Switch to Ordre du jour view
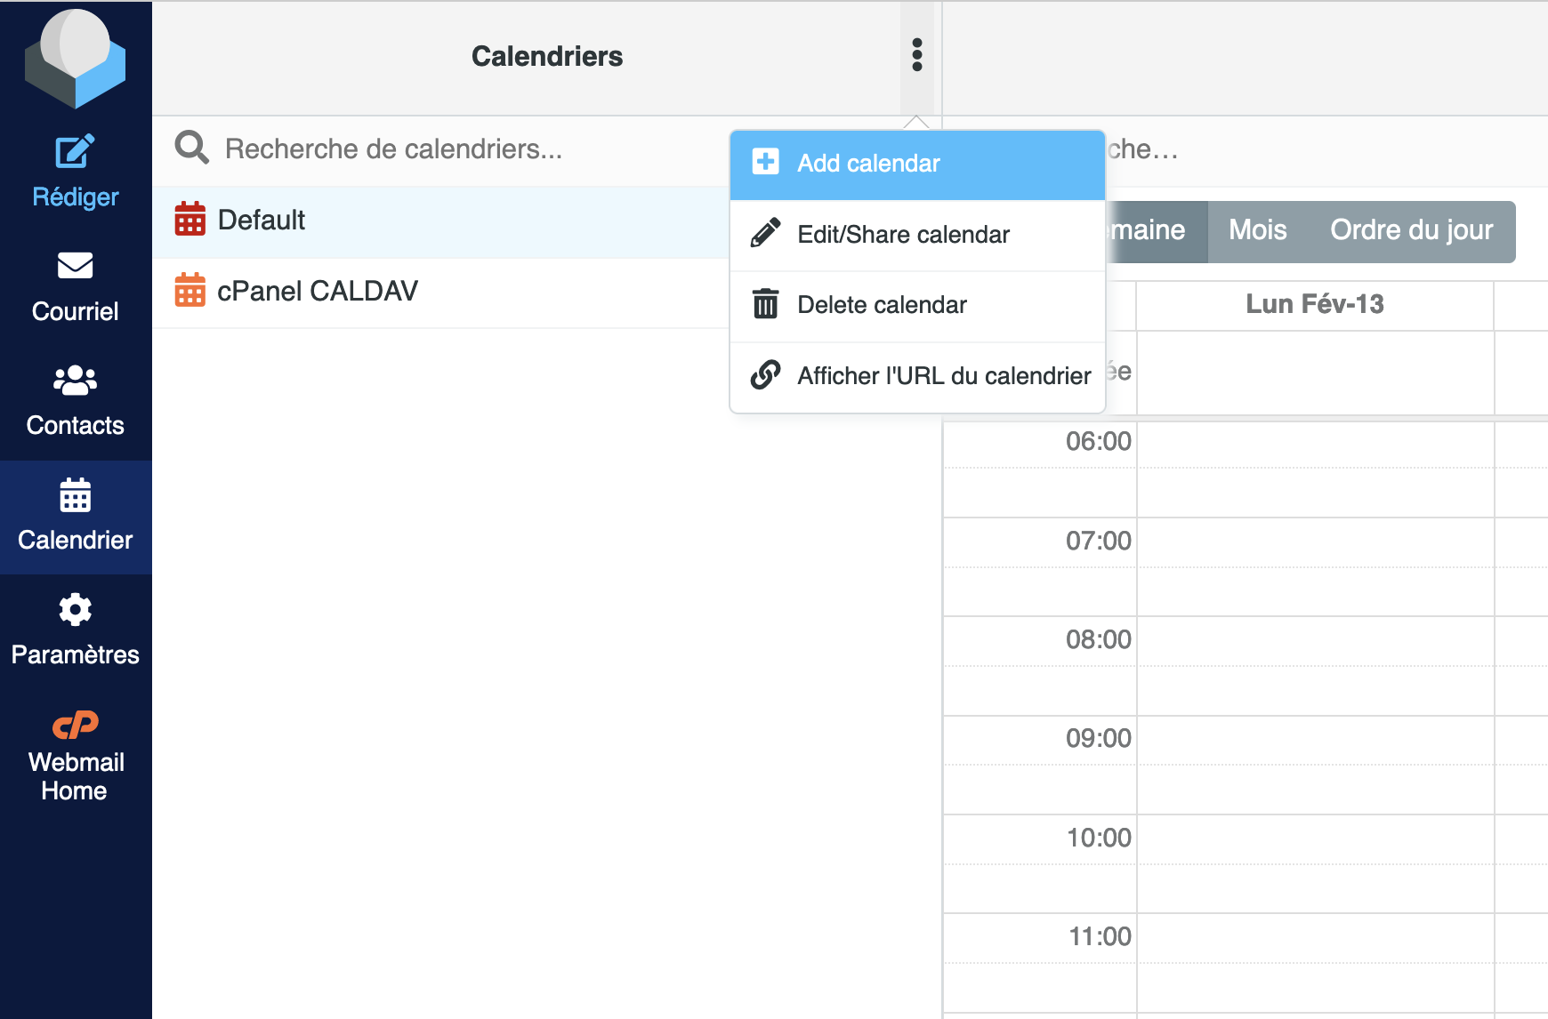The image size is (1548, 1019). click(x=1412, y=231)
